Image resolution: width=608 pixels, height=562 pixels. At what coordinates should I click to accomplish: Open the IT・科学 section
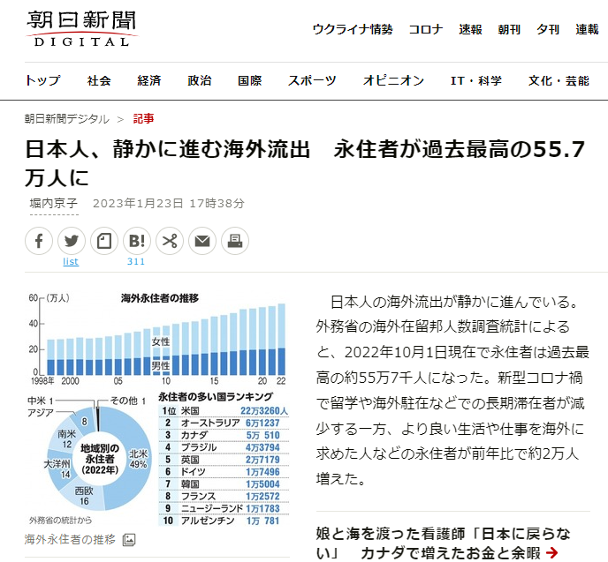[x=476, y=80]
